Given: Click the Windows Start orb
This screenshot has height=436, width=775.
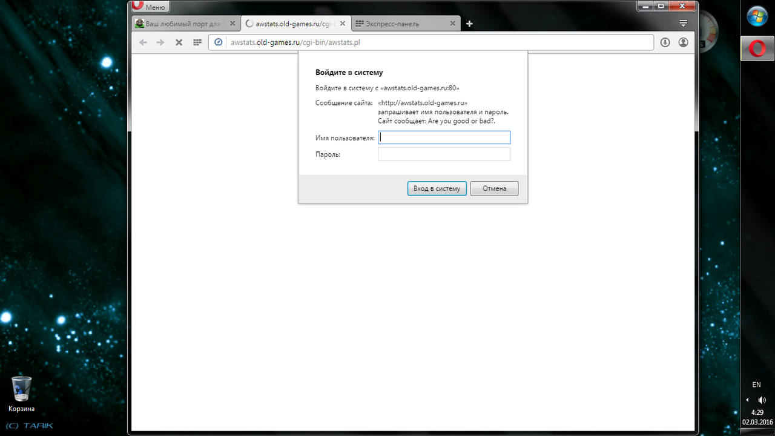Looking at the screenshot, I should point(757,16).
